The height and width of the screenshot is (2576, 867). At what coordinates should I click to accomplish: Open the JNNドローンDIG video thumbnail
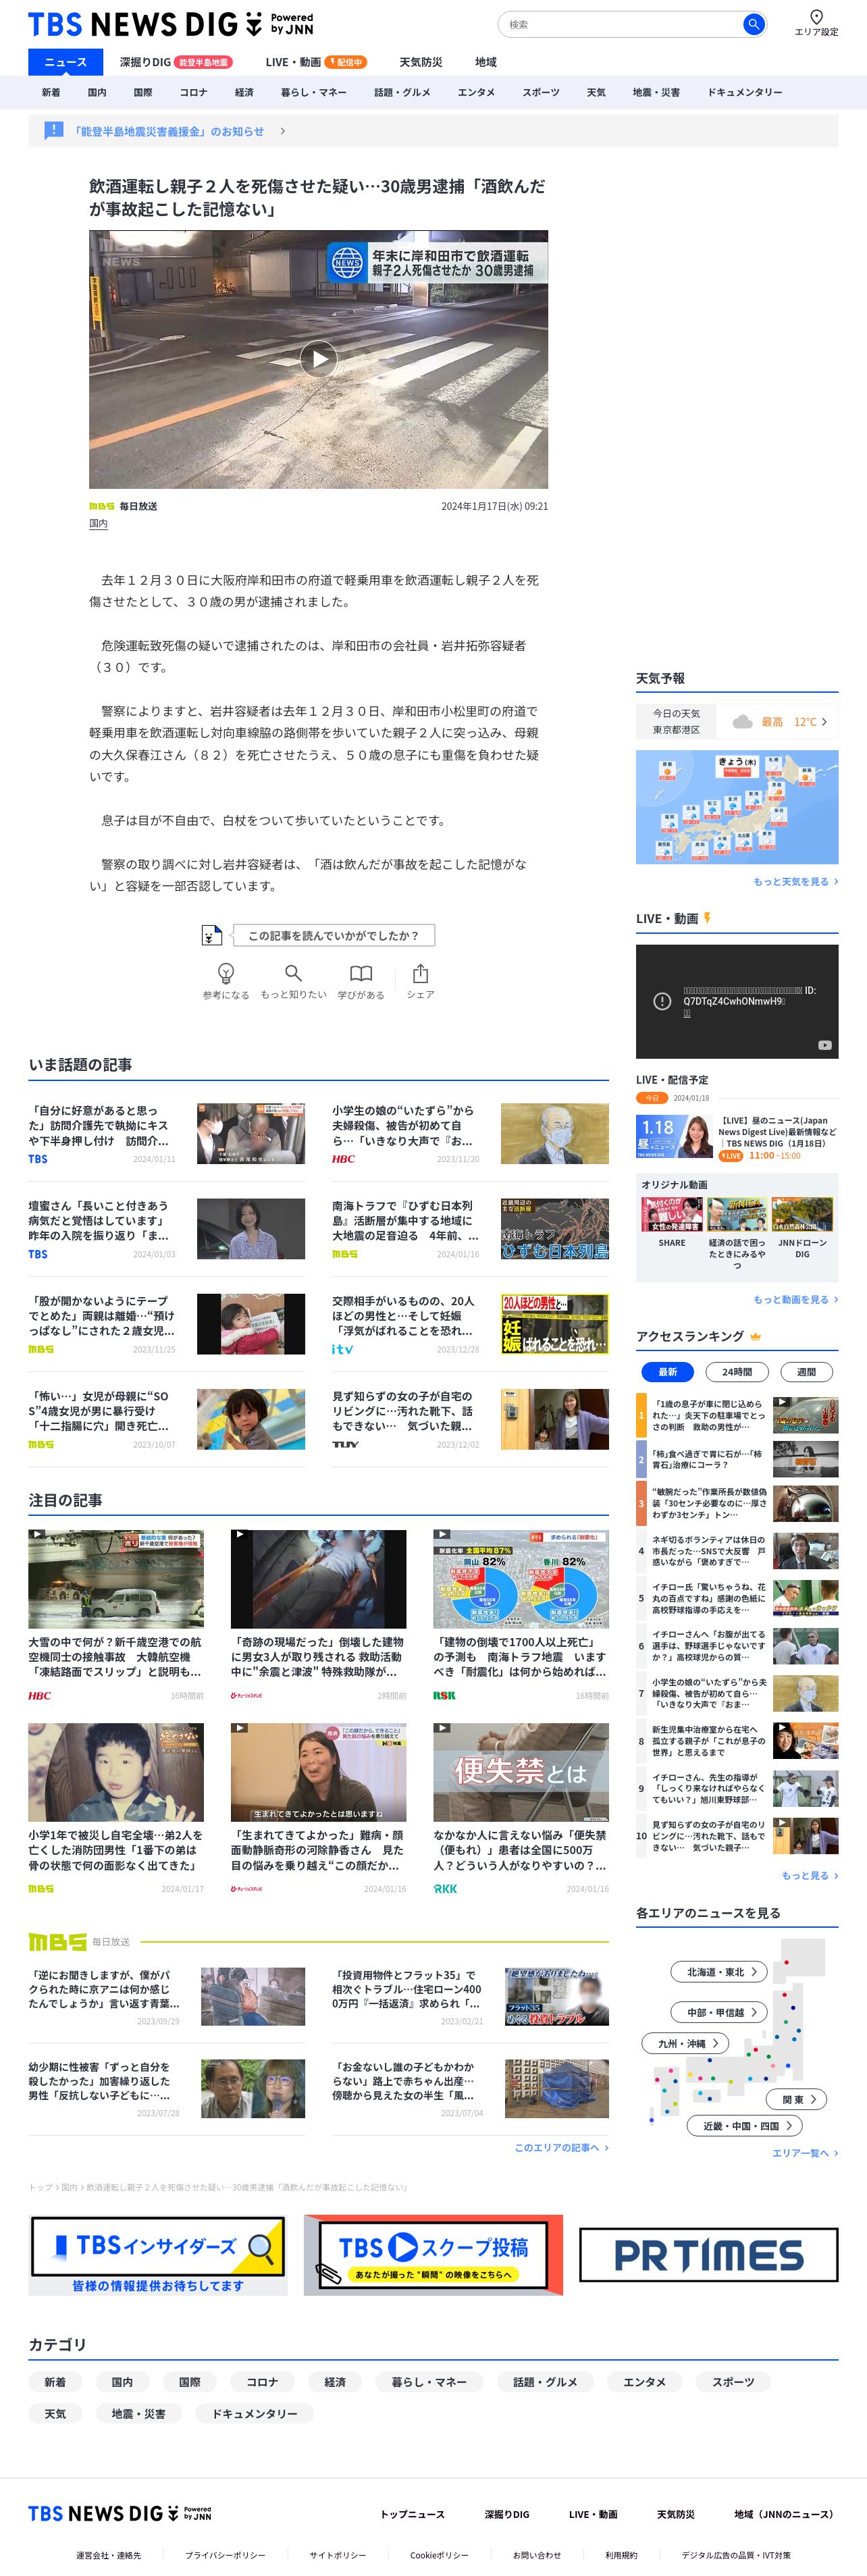[802, 1214]
